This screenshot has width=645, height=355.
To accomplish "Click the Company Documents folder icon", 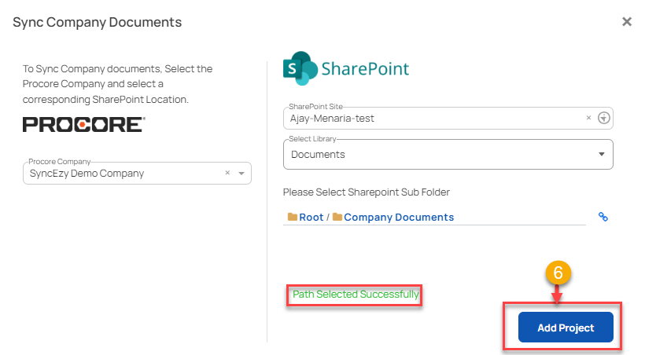I will coord(337,217).
